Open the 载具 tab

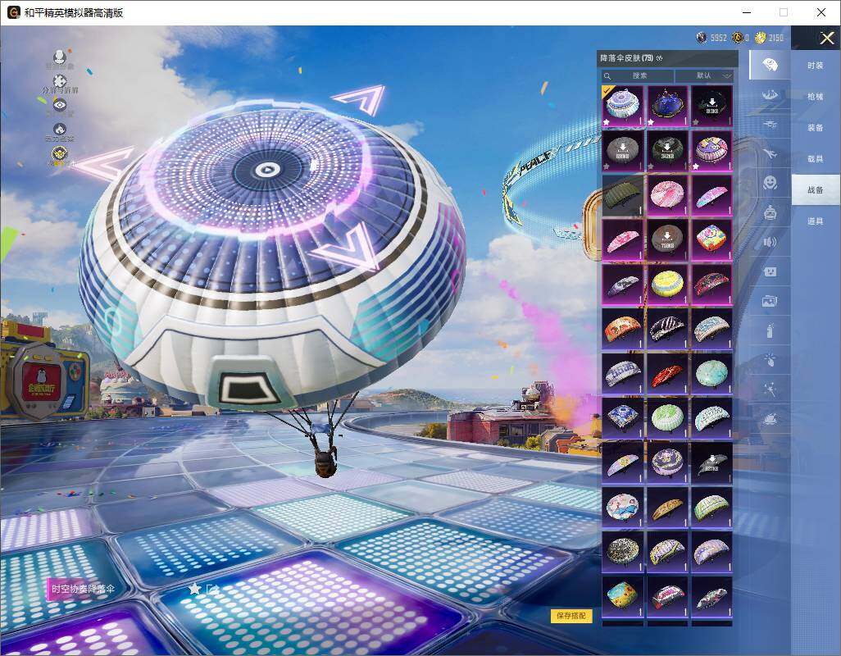click(x=816, y=159)
